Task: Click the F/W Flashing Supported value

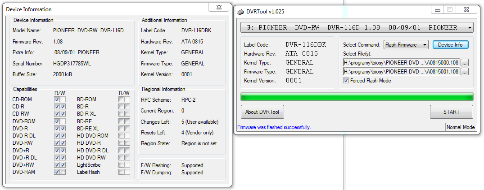Action: 192,165
